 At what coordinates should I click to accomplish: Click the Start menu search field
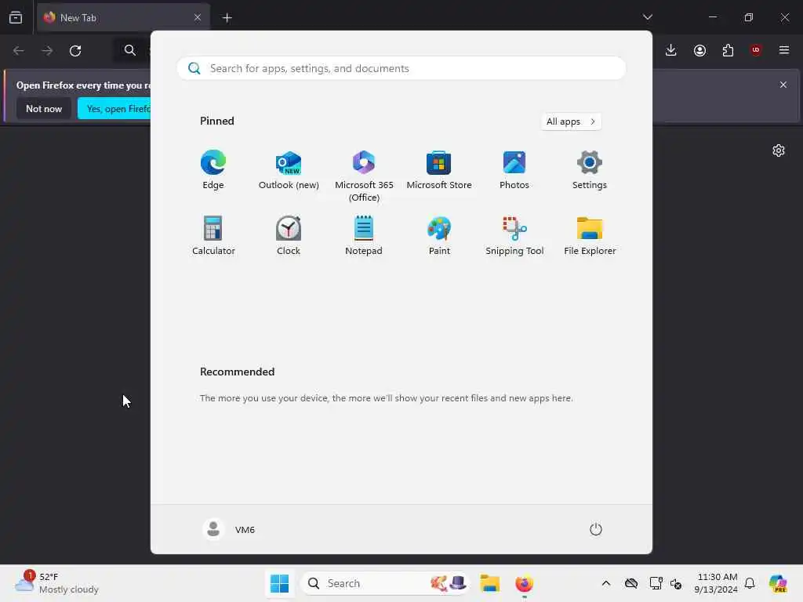(x=401, y=68)
